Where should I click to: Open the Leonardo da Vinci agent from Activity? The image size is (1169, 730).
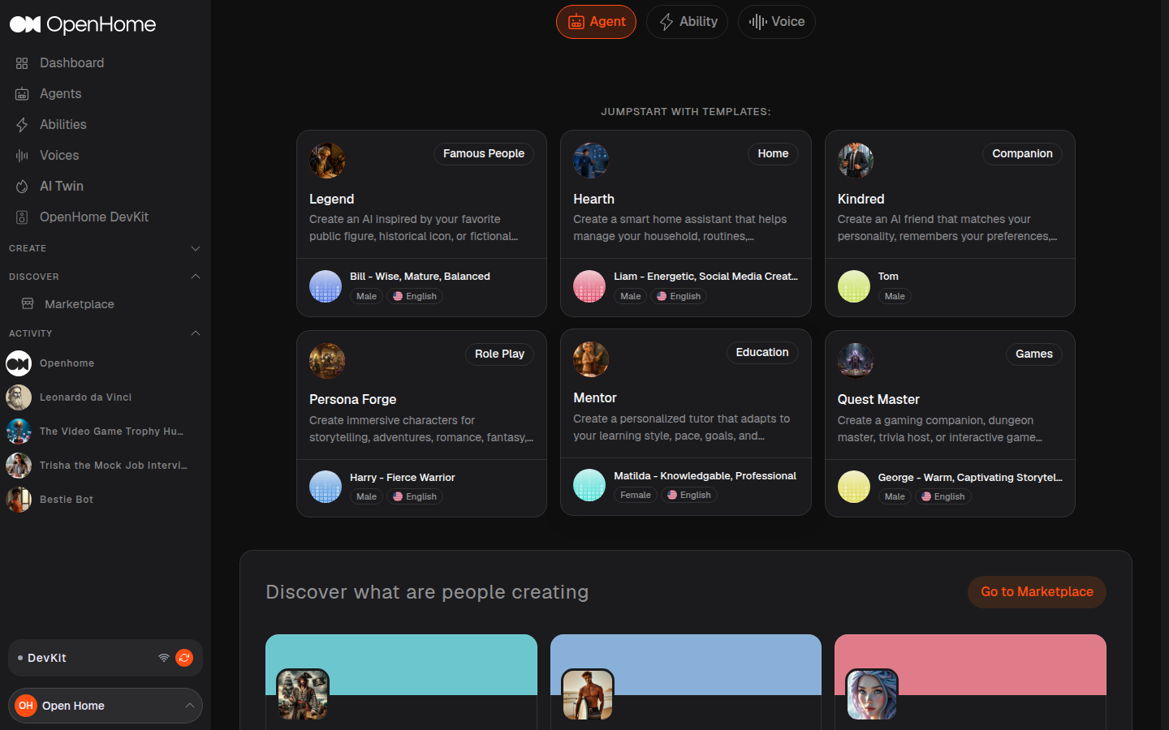(x=85, y=397)
